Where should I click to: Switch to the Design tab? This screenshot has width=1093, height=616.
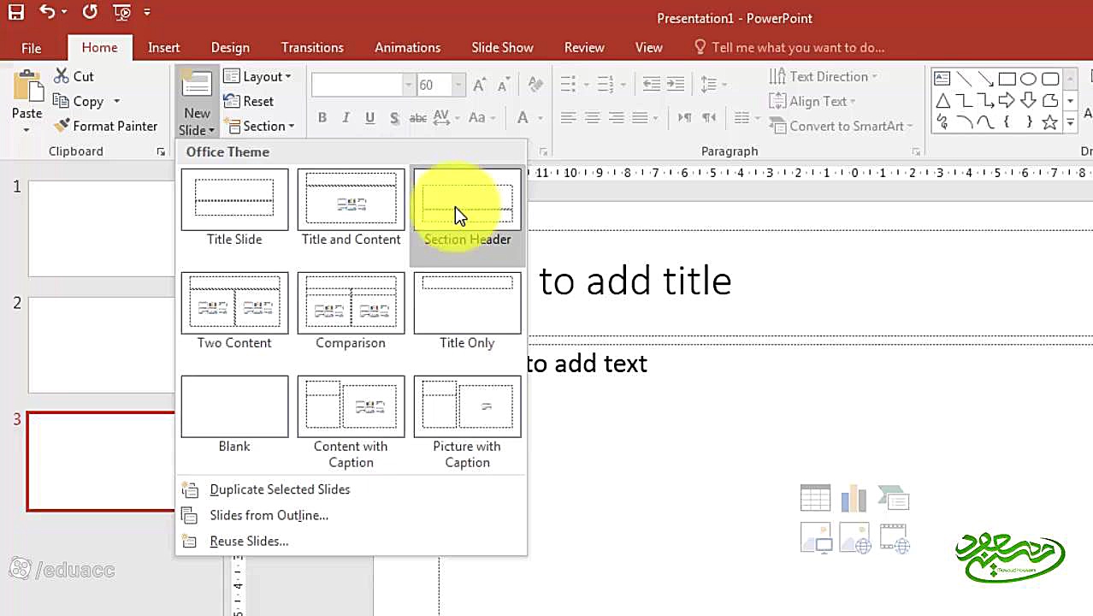(230, 48)
